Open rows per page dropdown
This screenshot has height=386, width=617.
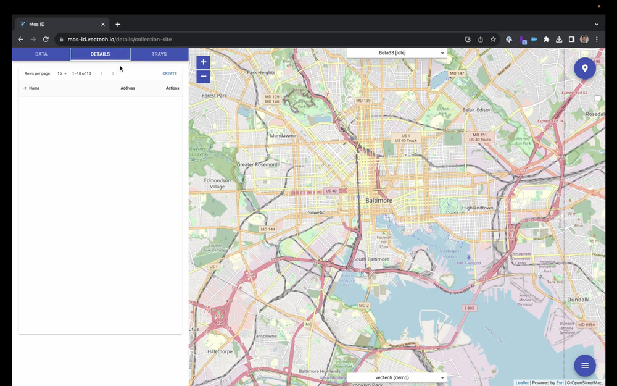(x=62, y=73)
